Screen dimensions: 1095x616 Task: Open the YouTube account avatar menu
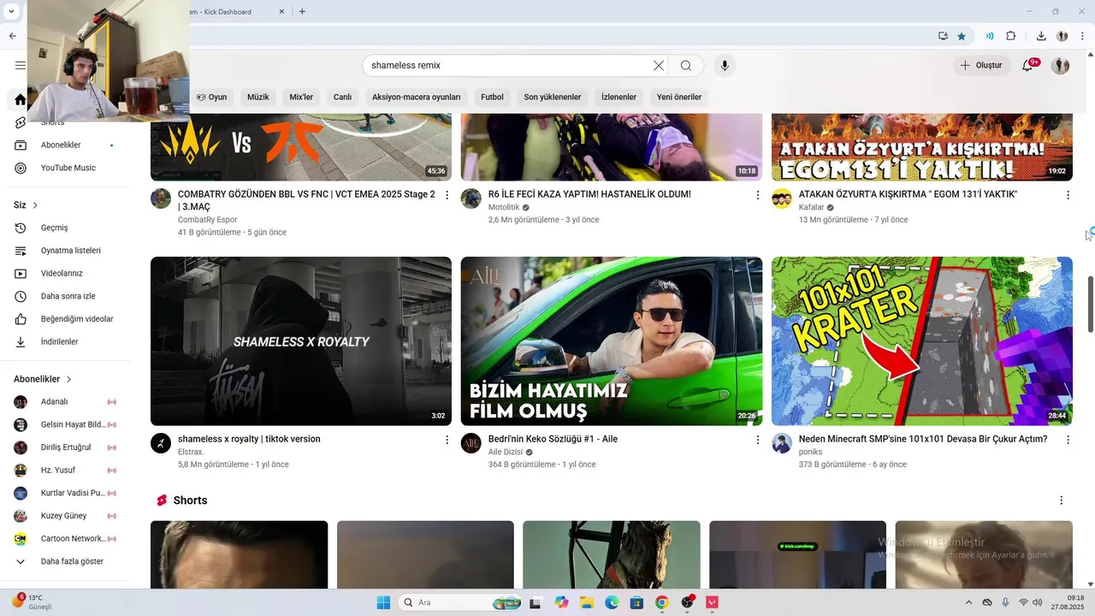tap(1060, 65)
